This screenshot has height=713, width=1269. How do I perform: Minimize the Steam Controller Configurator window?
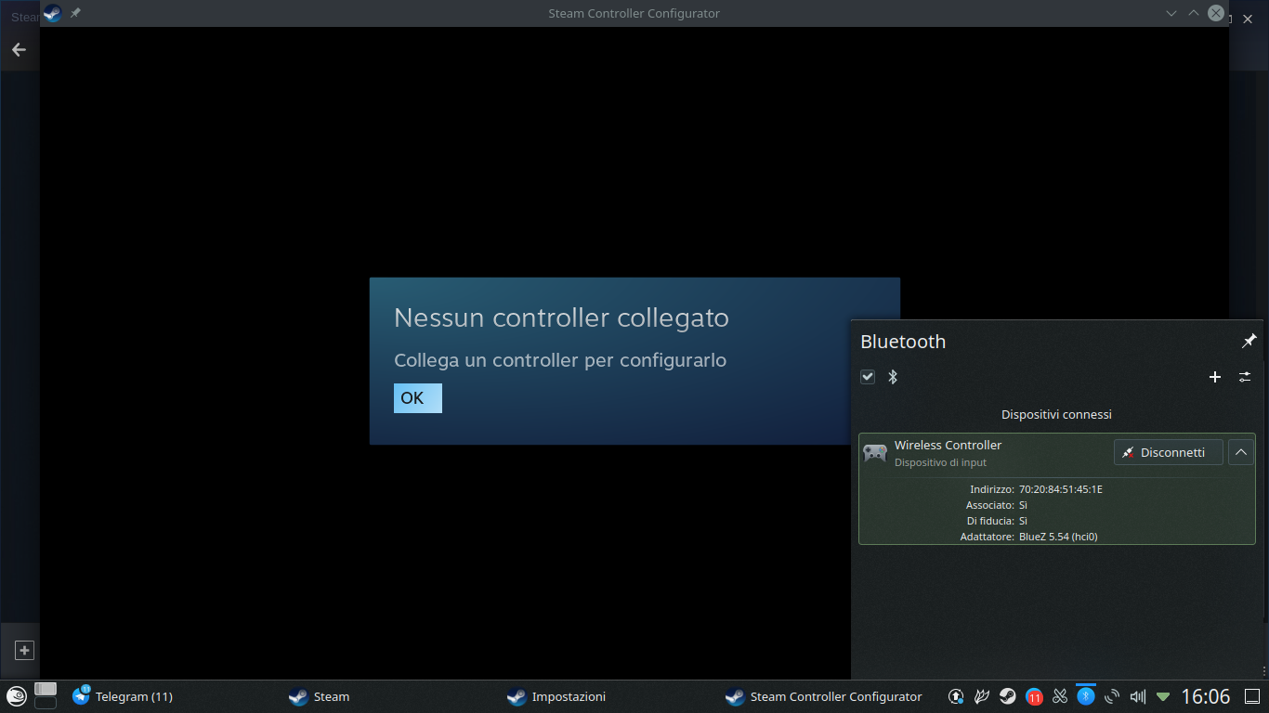point(1171,13)
